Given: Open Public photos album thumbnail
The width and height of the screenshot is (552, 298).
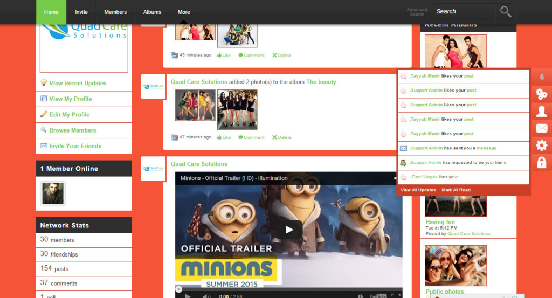Looking at the screenshot, I should pyautogui.click(x=456, y=266).
